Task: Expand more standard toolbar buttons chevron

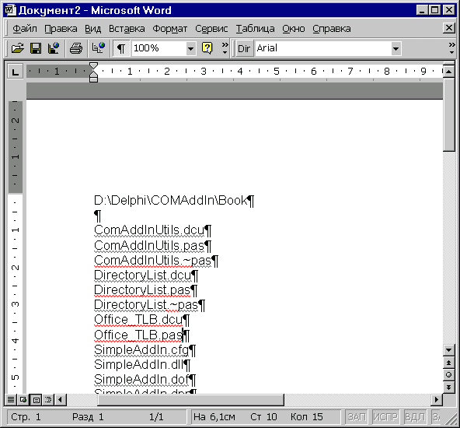Action: (x=225, y=48)
